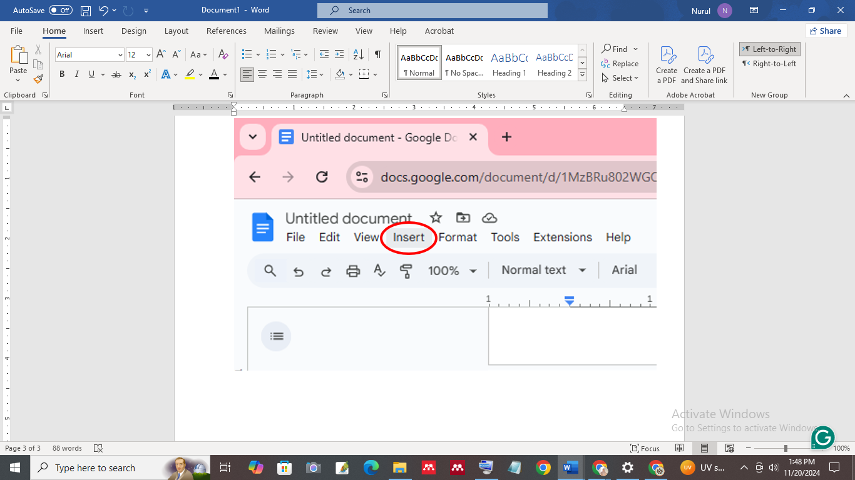This screenshot has height=480, width=855.
Task: Expand the bullets list dropdown
Action: [x=257, y=55]
